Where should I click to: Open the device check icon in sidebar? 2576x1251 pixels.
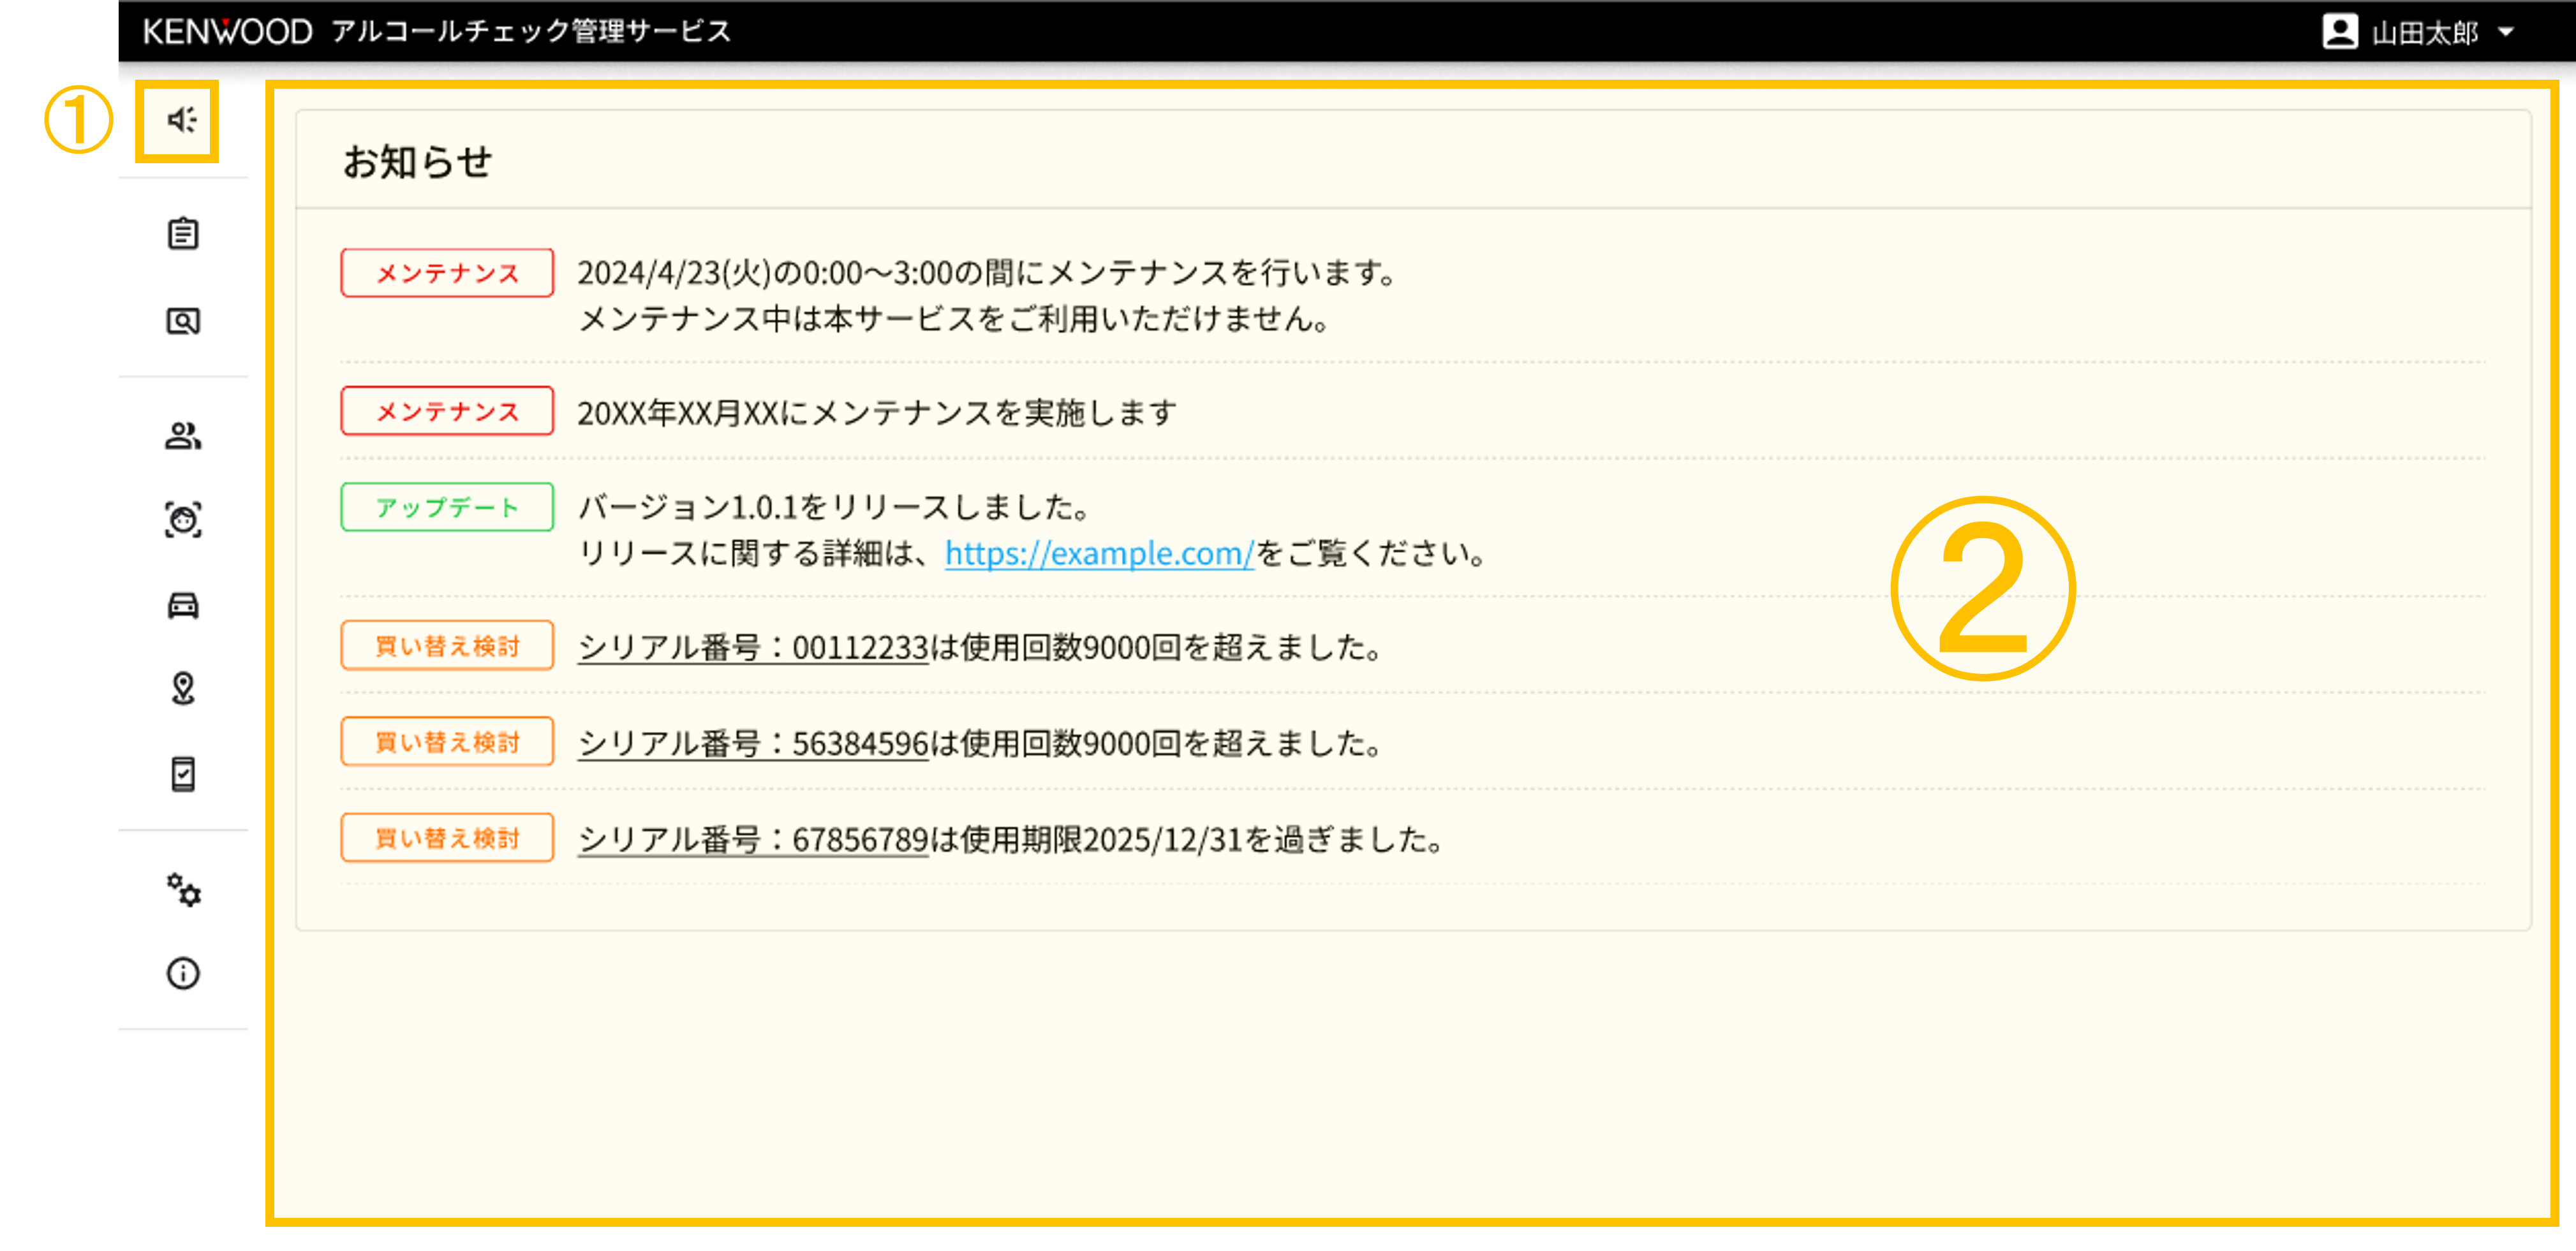pyautogui.click(x=183, y=774)
